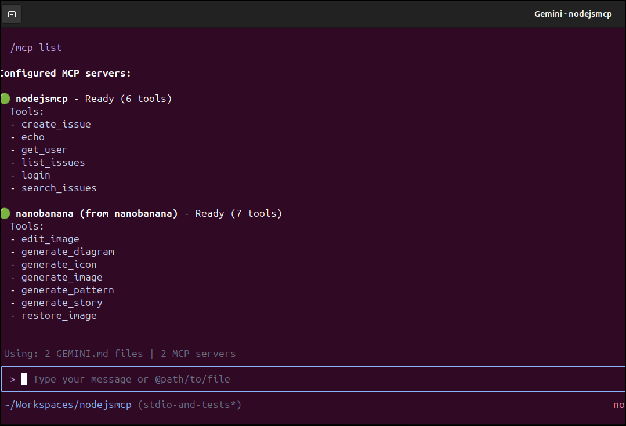626x426 pixels.
Task: Collapse the nodejsmcp Tools list
Action: tap(27, 111)
